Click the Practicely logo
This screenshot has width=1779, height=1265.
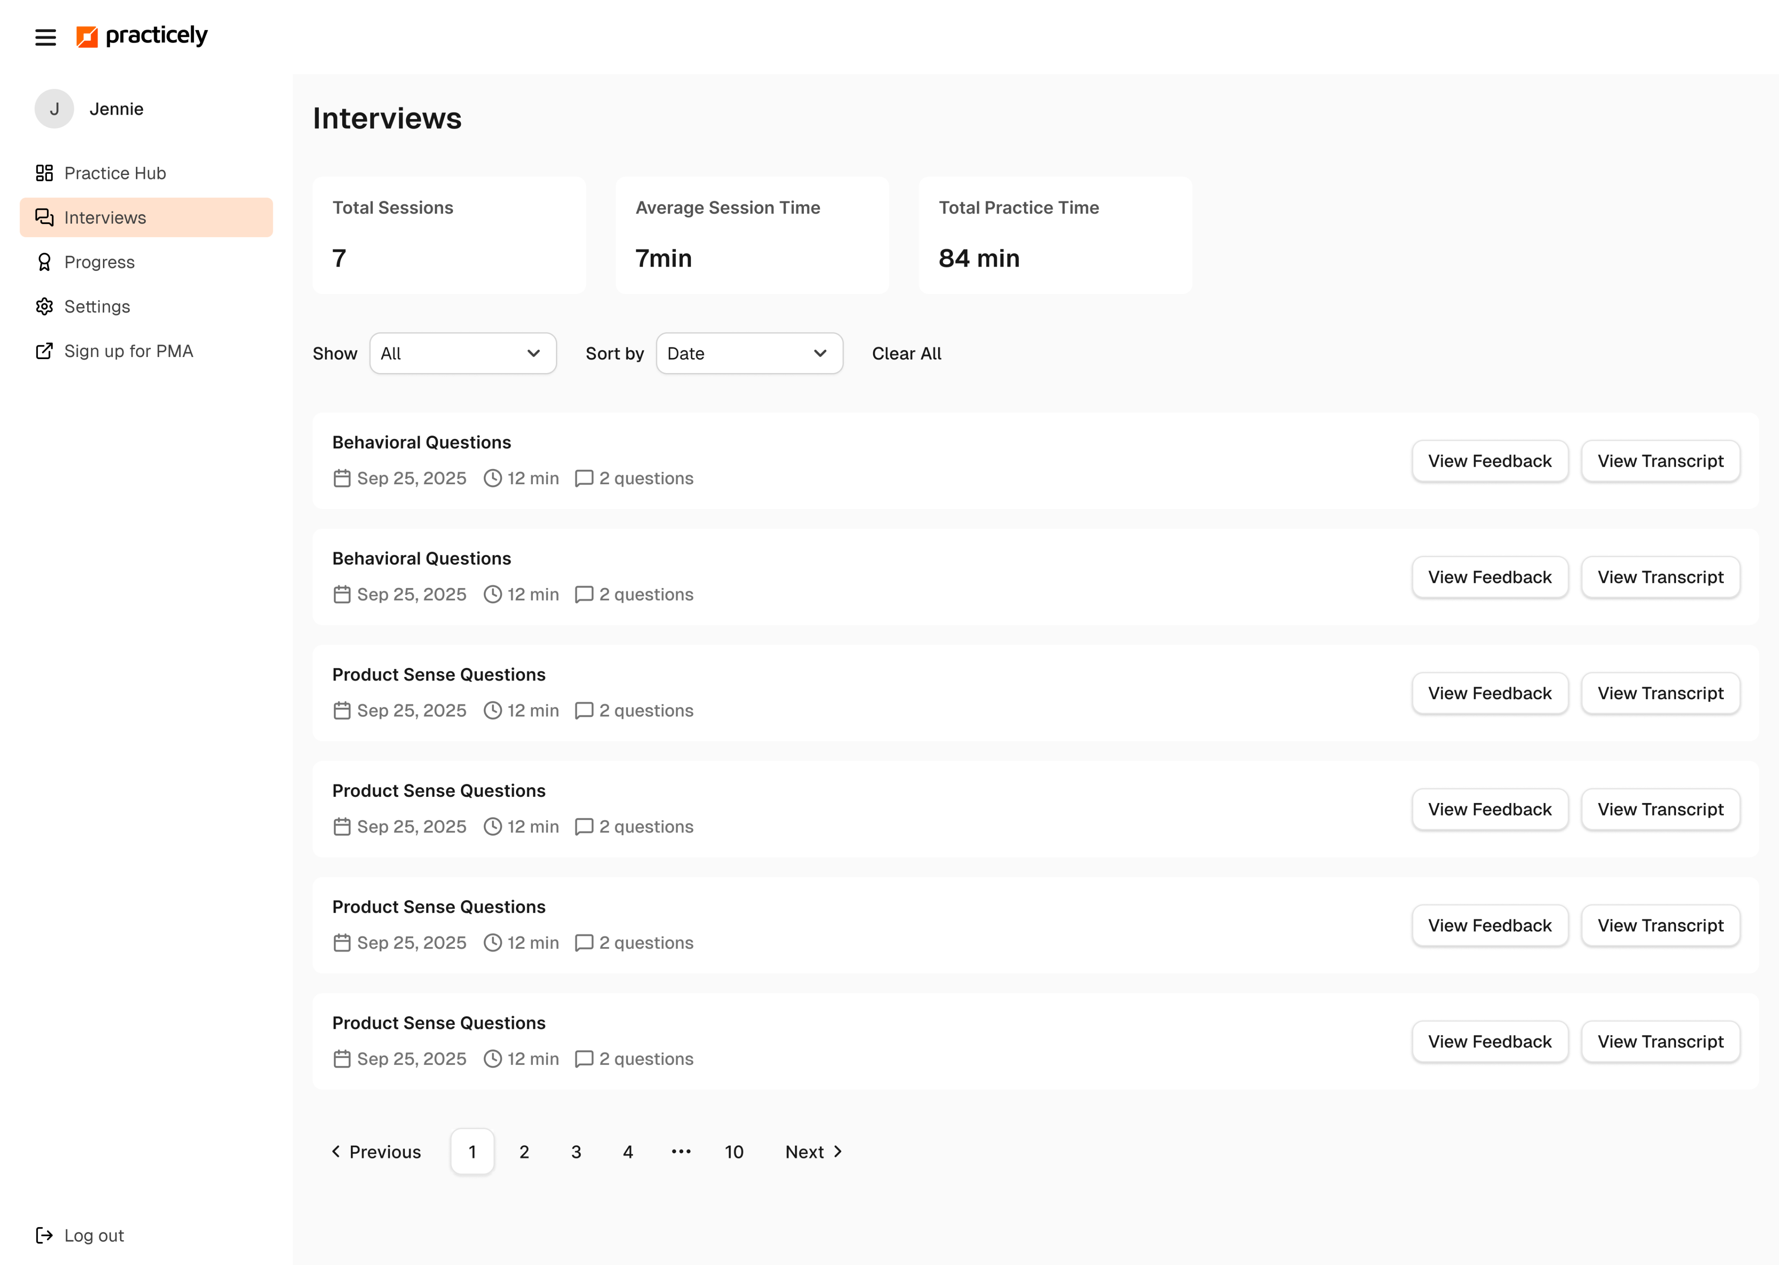142,36
